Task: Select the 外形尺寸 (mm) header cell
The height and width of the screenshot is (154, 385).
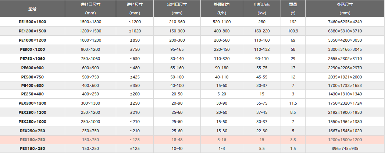Action: pyautogui.click(x=345, y=9)
